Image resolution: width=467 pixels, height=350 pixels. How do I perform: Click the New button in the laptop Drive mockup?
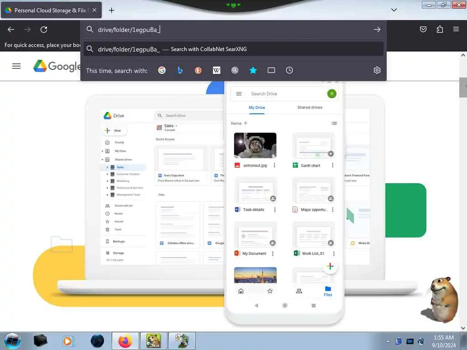114,130
